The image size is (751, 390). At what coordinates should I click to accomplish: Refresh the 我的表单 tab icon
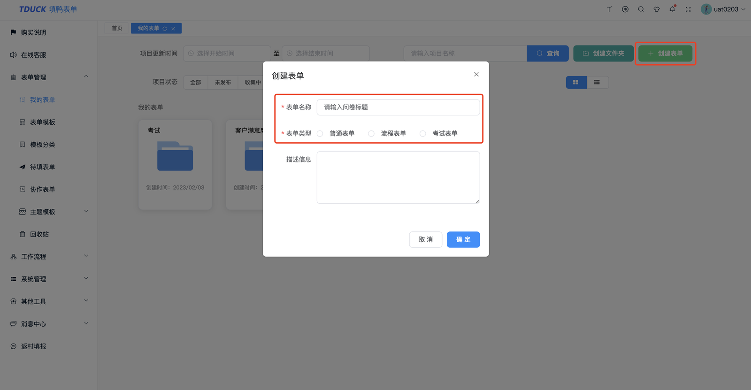[x=165, y=29]
